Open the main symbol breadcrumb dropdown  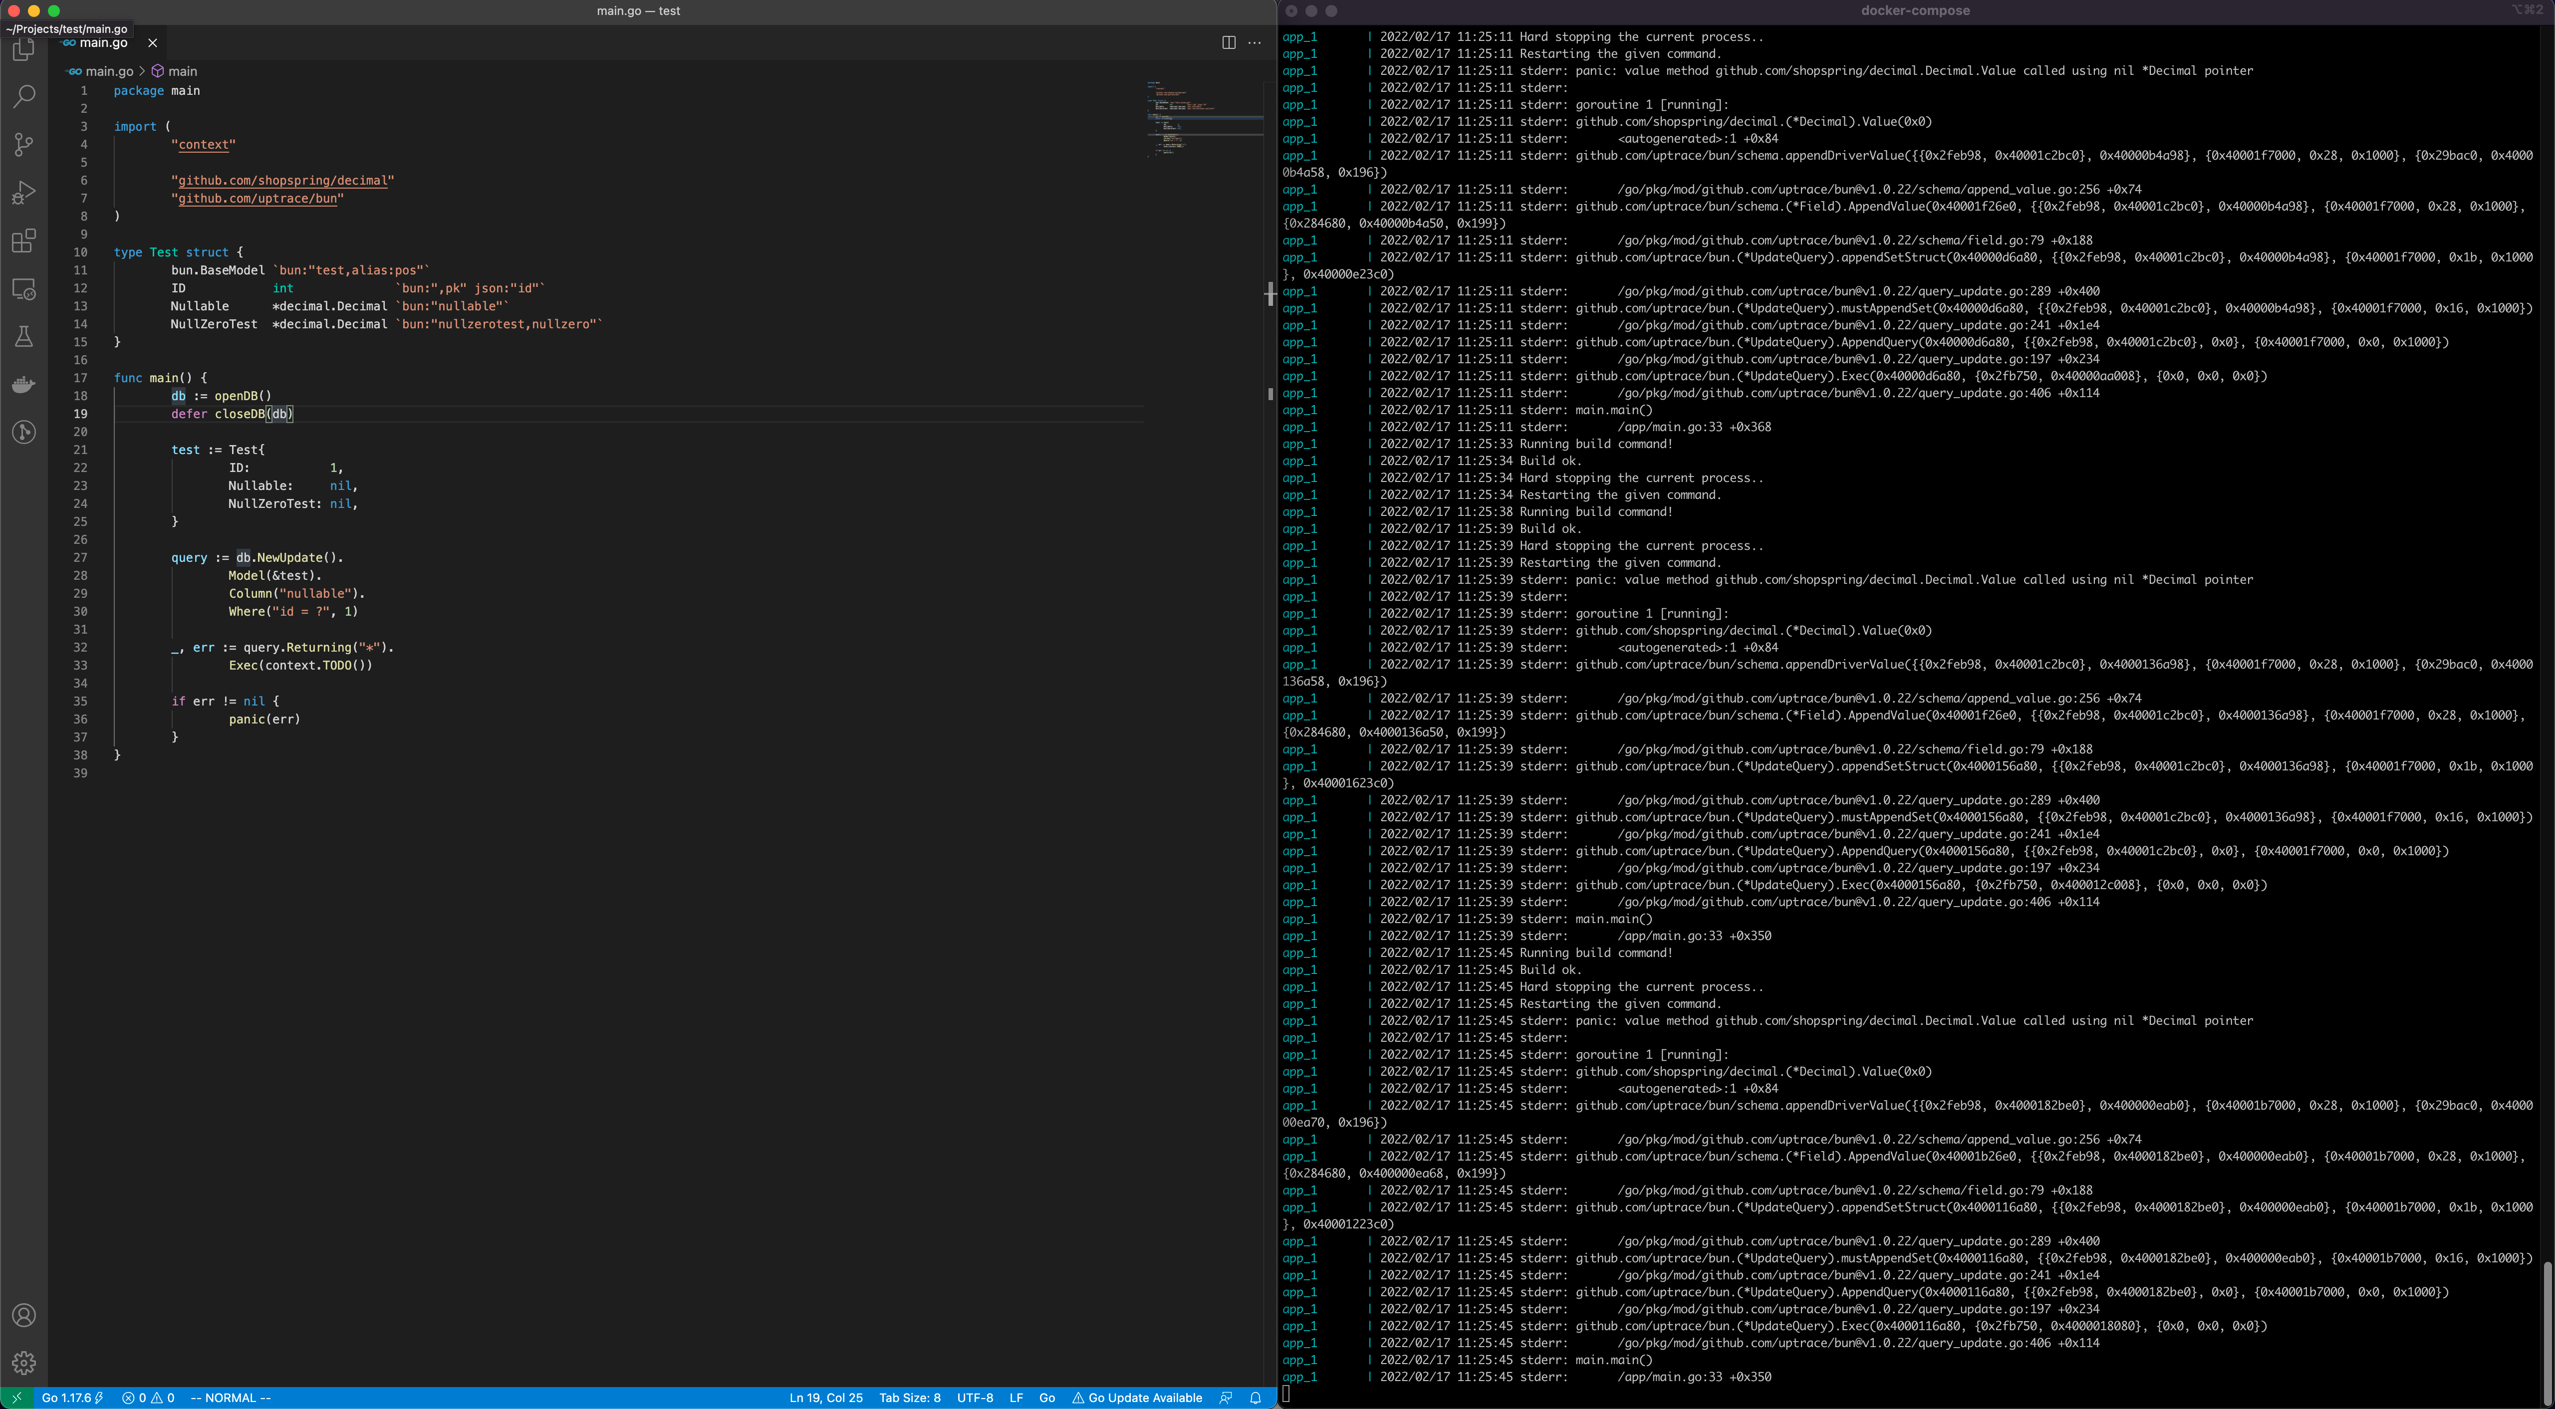pos(182,70)
